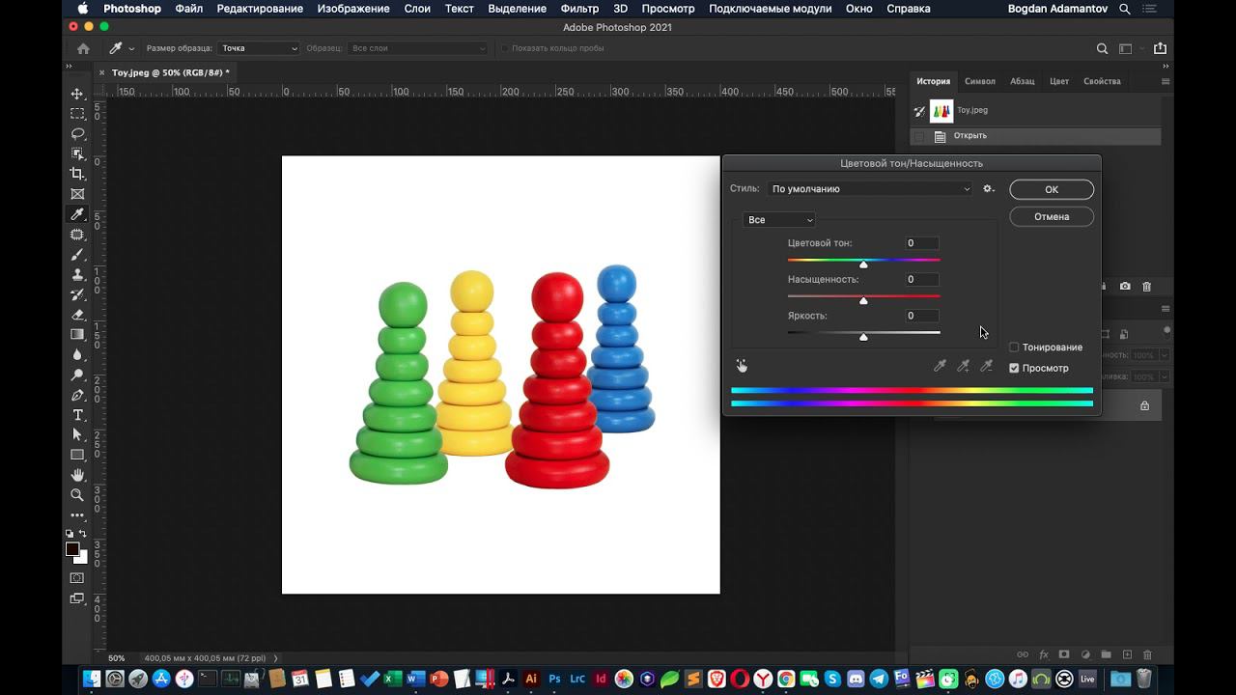Select the Horizontal Type tool

(x=77, y=415)
